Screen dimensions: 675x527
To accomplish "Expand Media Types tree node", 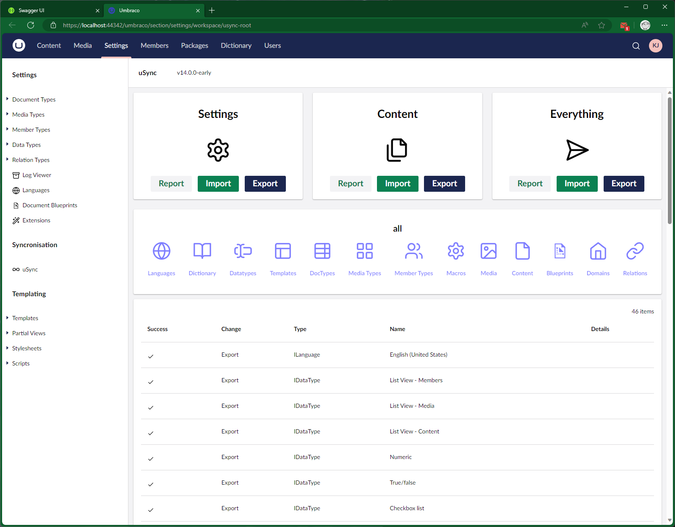I will click(8, 114).
